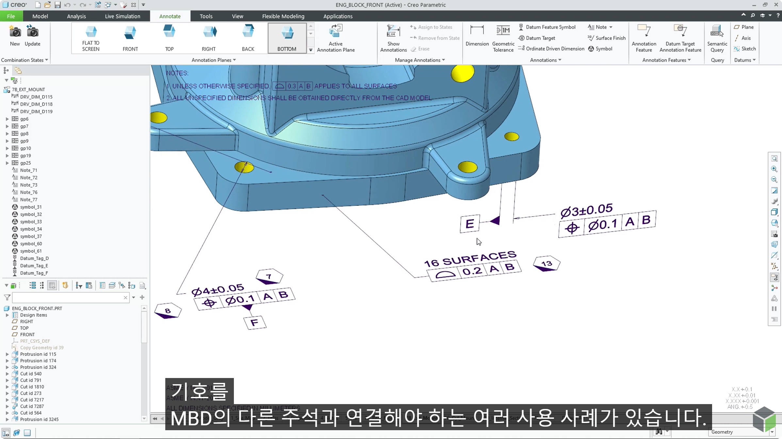Viewport: 782px width, 439px height.
Task: Open the model tree filter settings
Action: (79, 286)
